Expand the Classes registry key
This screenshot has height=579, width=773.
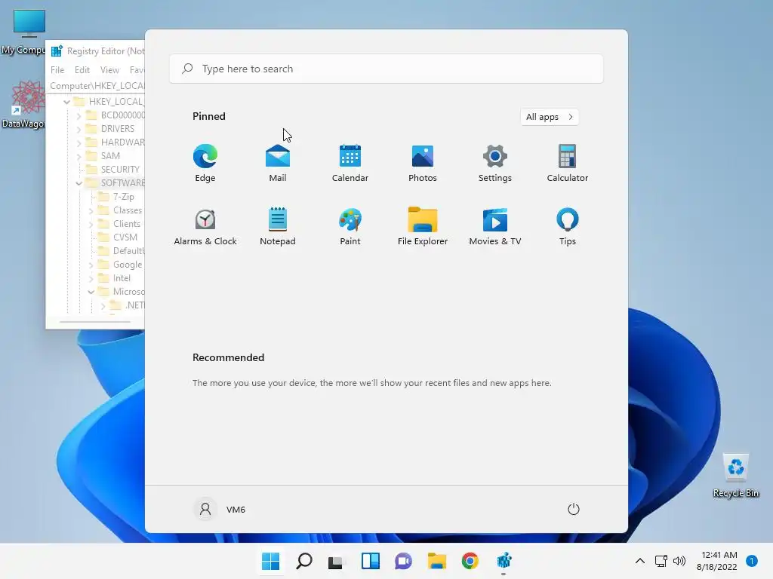[91, 211]
